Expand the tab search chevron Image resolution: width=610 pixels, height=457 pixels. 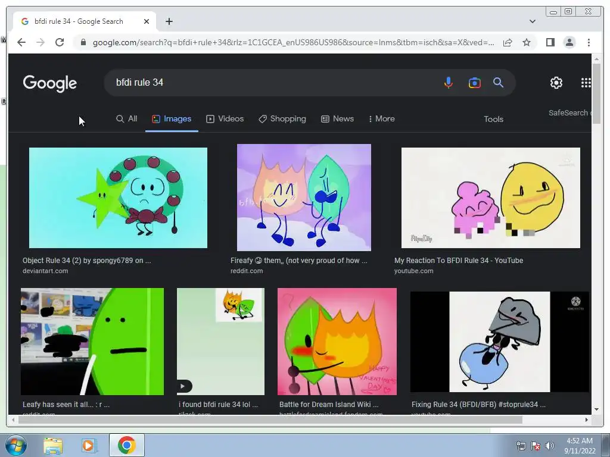533,21
